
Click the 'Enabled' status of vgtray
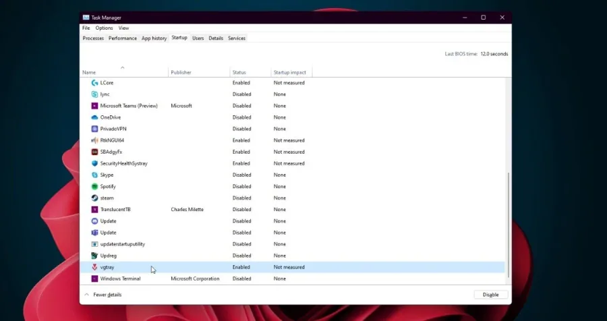241,267
